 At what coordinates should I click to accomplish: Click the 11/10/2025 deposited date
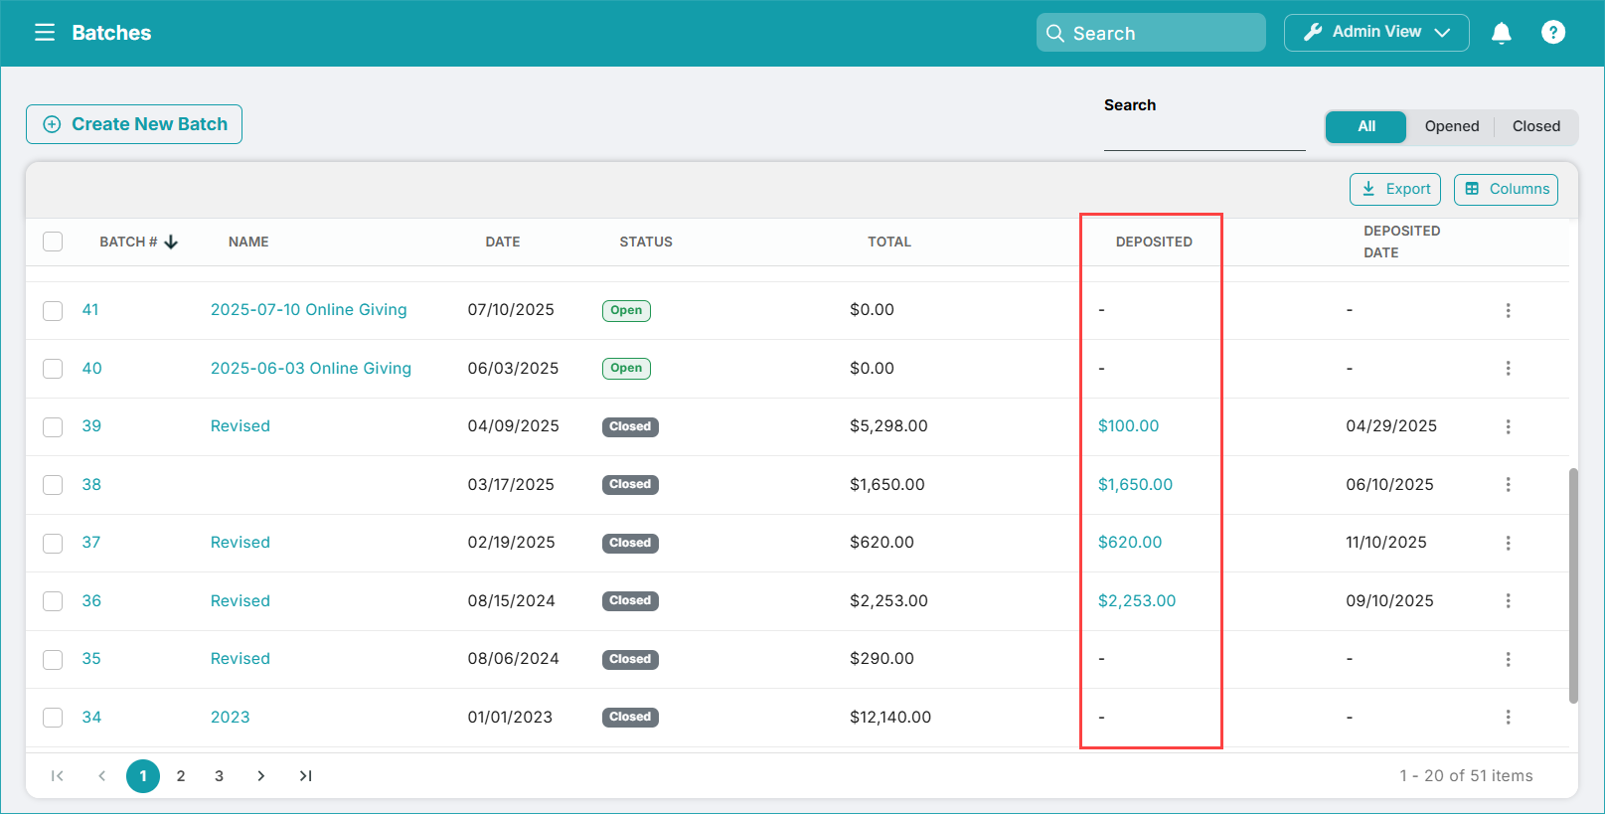pyautogui.click(x=1386, y=543)
